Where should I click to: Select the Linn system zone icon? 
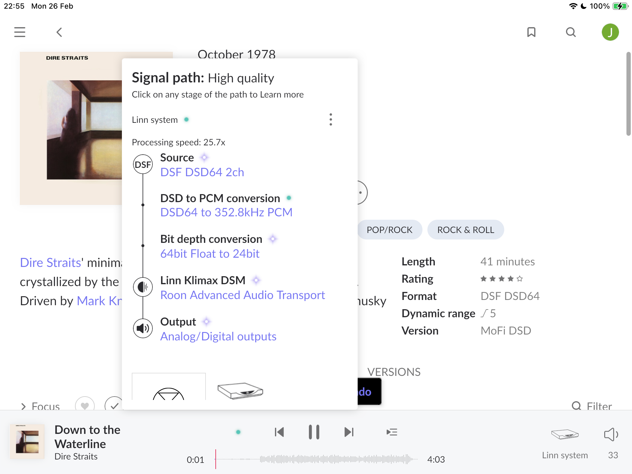tap(565, 434)
